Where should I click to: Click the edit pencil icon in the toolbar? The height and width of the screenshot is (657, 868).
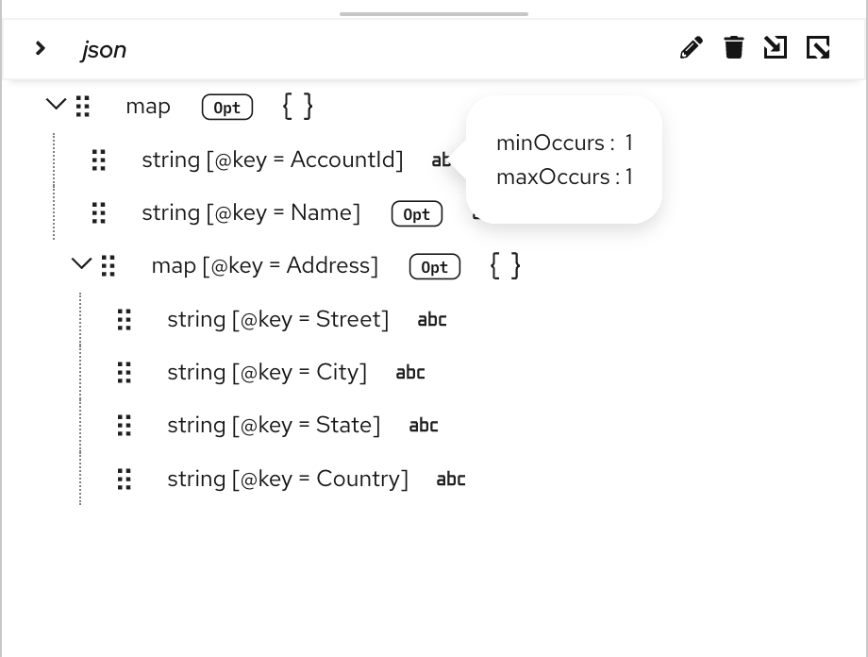point(692,47)
